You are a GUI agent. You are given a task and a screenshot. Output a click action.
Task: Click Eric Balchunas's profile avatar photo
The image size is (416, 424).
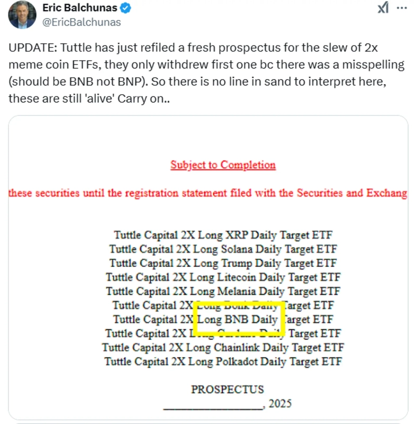[21, 16]
